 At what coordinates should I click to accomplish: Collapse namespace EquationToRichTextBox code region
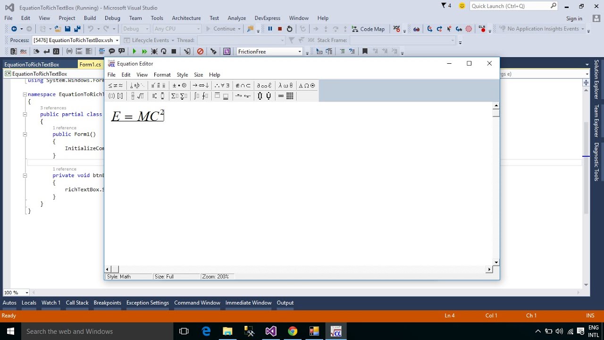pos(25,94)
